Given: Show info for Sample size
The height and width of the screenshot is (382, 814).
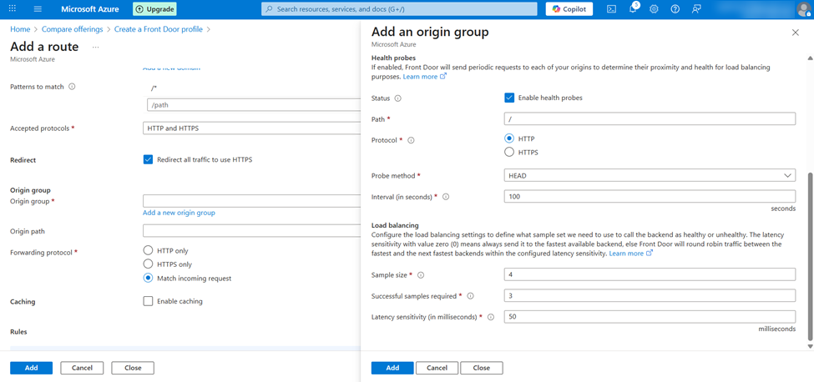Looking at the screenshot, I should (421, 275).
